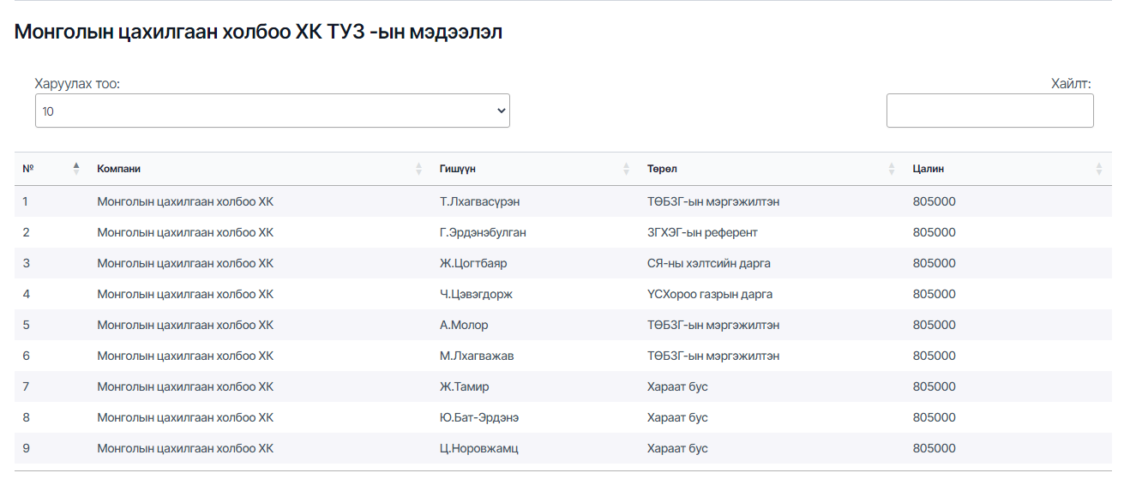
Task: Sort table by Төрөл header label
Action: pyautogui.click(x=662, y=169)
